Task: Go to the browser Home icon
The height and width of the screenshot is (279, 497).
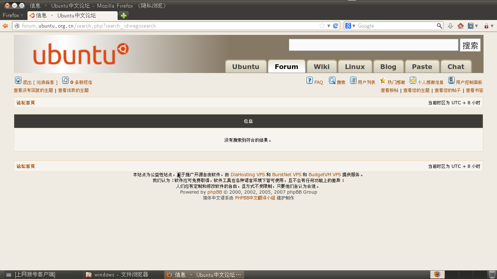Action: (461, 26)
